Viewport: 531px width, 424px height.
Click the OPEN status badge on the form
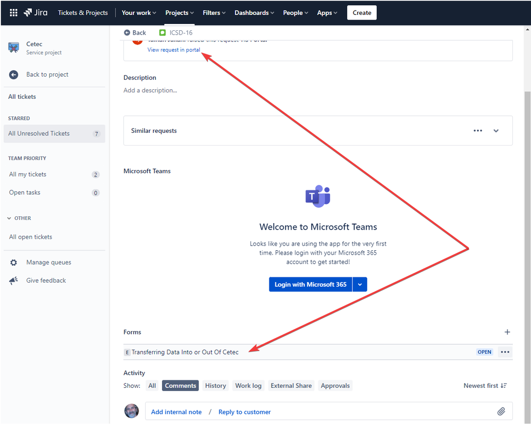(484, 352)
